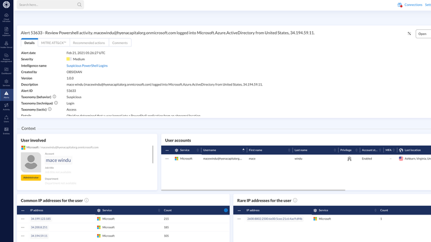Open User accounts table header menu
Image resolution: width=431 pixels, height=242 pixels.
(167, 150)
